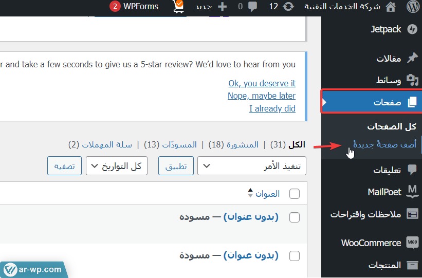
Task: Click the products archive icon beside المنتجات
Action: (x=412, y=265)
